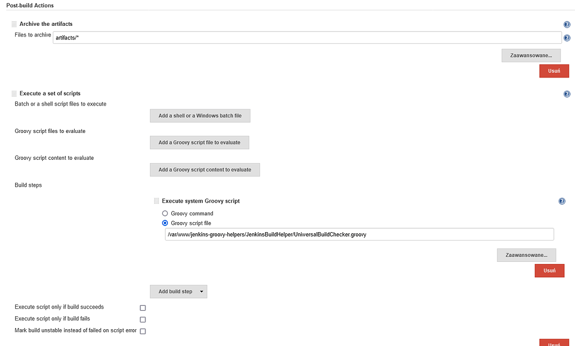The image size is (575, 346).
Task: Grab drag handle of Execute system Groovy script
Action: 156,201
